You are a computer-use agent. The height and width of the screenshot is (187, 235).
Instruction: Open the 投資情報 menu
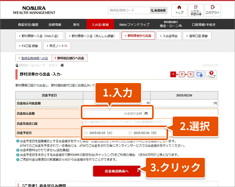[55, 25]
